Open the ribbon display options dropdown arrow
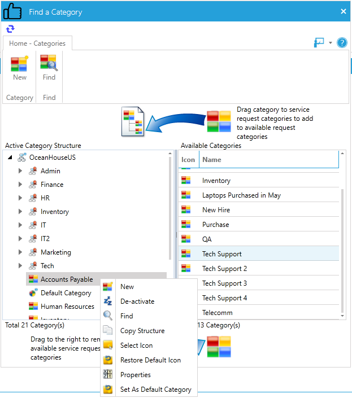 coord(331,43)
